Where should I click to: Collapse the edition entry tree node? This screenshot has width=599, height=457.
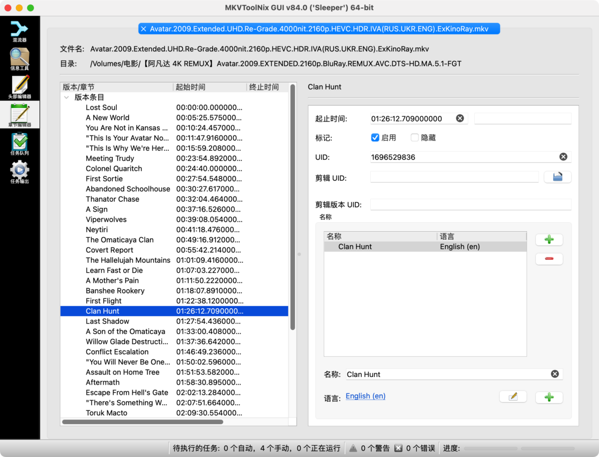coord(66,97)
